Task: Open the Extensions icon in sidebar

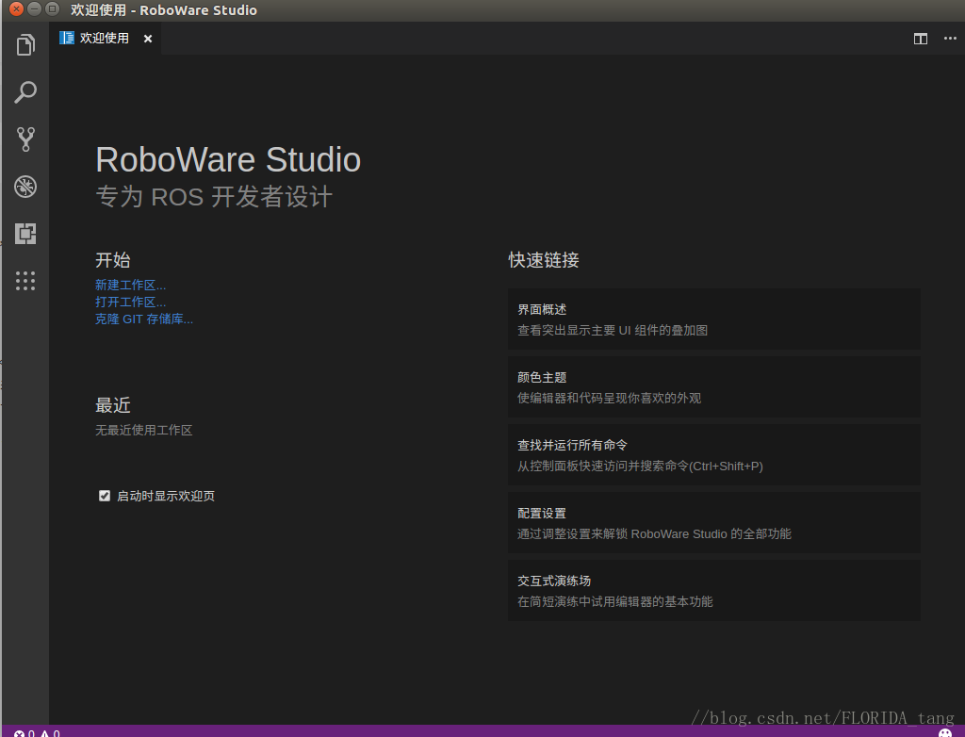Action: [x=25, y=234]
